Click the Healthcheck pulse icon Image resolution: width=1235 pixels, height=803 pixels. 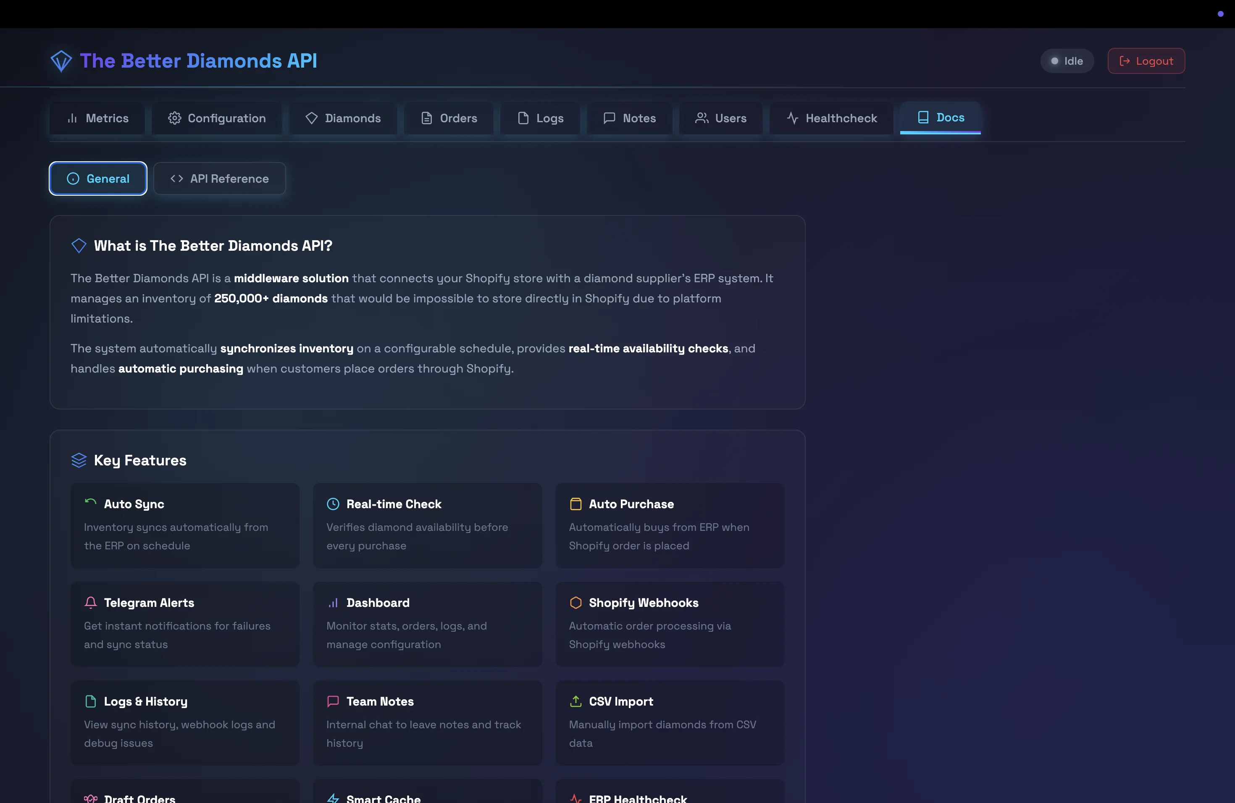click(792, 118)
